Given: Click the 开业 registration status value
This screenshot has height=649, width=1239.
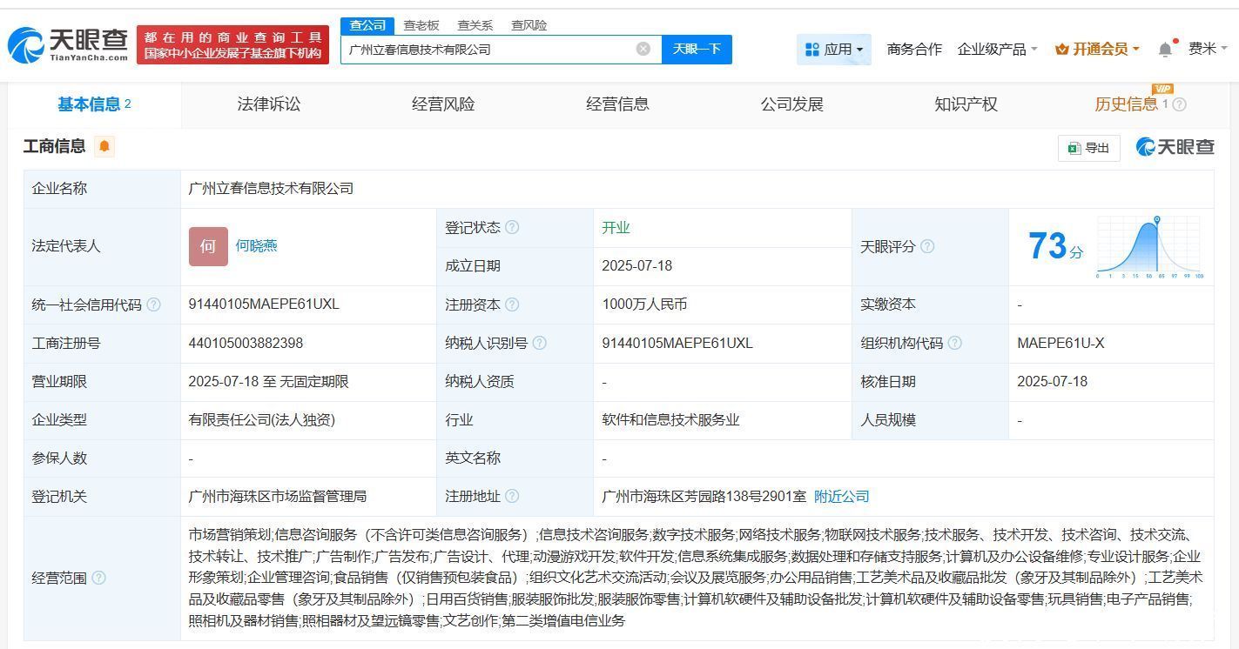Looking at the screenshot, I should 616,228.
